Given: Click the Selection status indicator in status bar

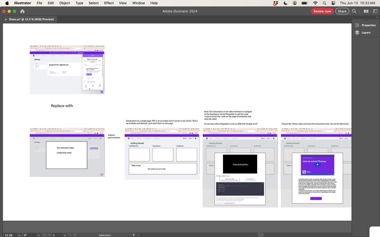Looking at the screenshot, I should (105, 235).
